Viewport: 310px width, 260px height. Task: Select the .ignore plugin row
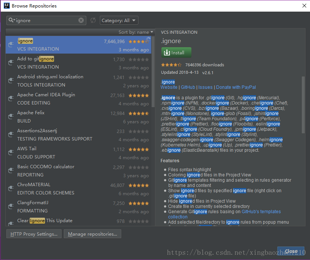(78, 45)
